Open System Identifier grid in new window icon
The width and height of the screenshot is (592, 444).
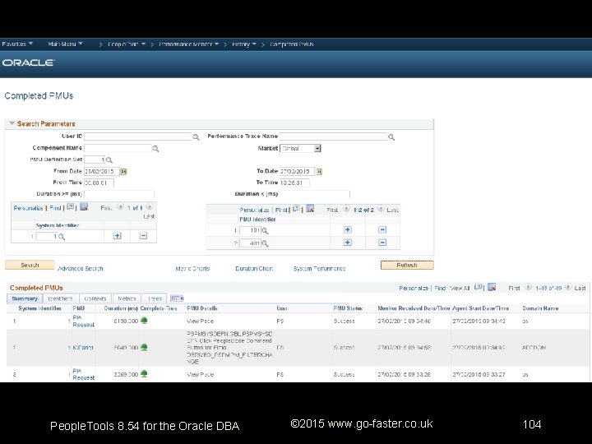[70, 206]
